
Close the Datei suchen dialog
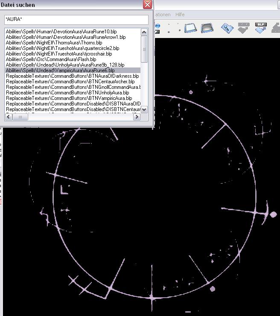click(147, 4)
